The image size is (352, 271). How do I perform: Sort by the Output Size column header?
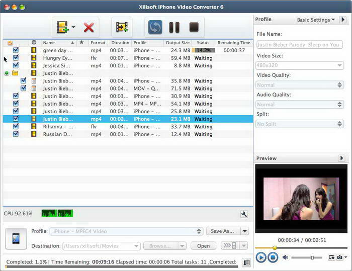(178, 43)
